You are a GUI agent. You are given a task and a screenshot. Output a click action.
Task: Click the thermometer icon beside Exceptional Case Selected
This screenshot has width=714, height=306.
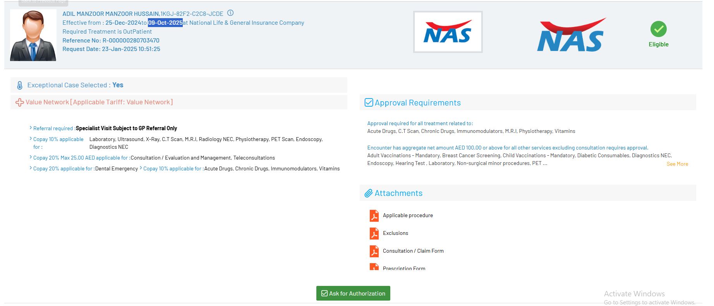20,85
